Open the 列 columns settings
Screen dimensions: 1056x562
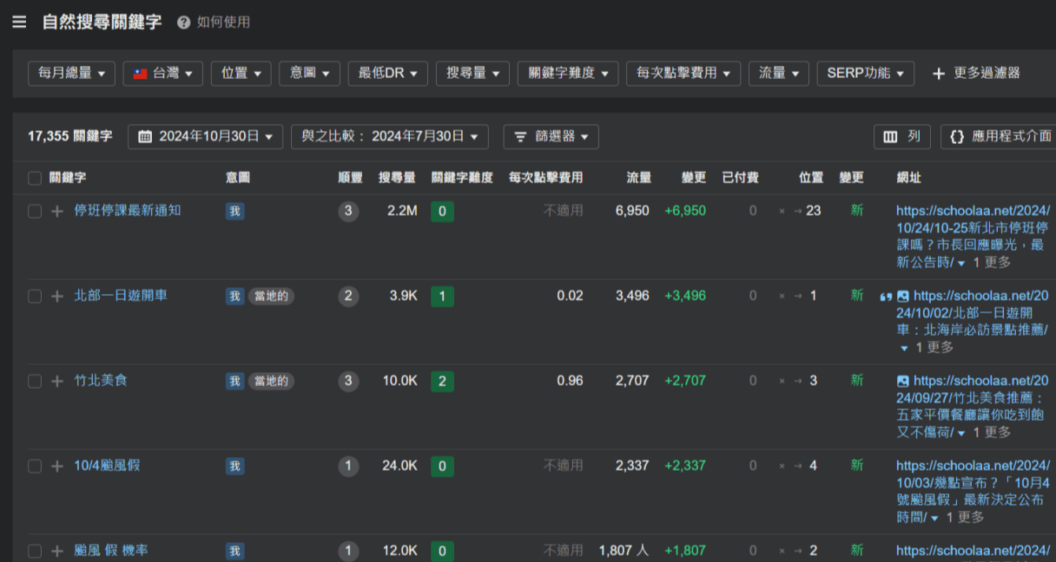coord(901,136)
